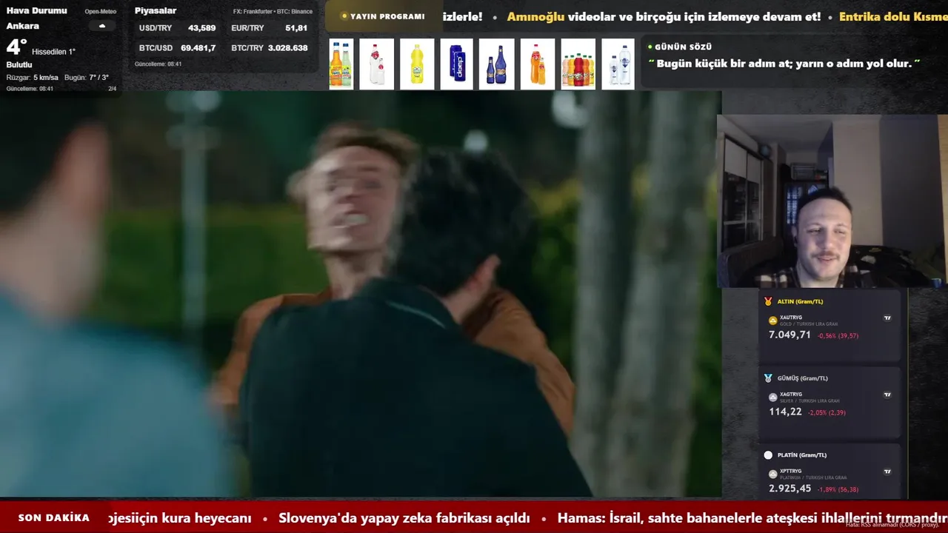Click the 'Hissedilen 1°' feels-like text
This screenshot has height=533, width=948.
click(x=53, y=52)
